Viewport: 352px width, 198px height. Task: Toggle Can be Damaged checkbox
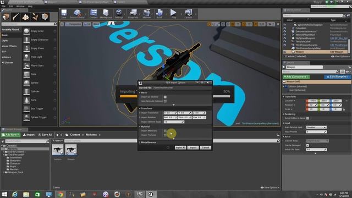pos(307,145)
